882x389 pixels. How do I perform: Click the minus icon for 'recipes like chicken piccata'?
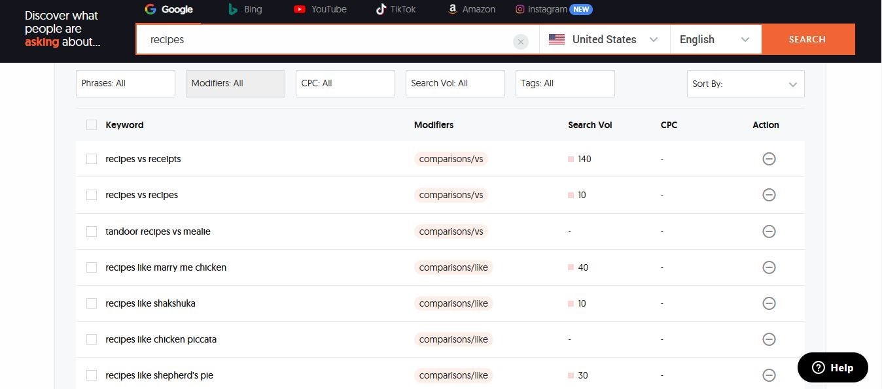(769, 339)
